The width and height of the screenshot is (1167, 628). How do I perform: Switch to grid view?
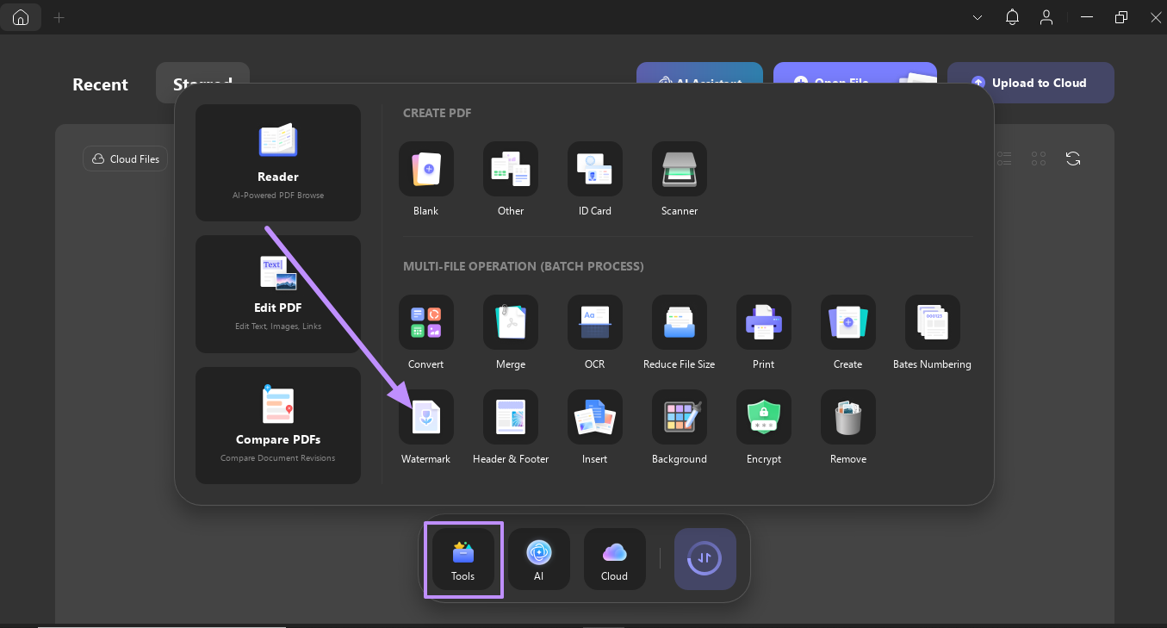(x=1038, y=159)
